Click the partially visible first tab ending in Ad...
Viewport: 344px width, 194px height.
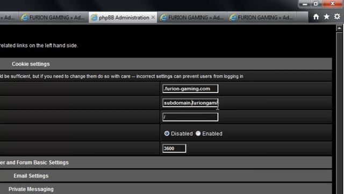click(x=9, y=17)
